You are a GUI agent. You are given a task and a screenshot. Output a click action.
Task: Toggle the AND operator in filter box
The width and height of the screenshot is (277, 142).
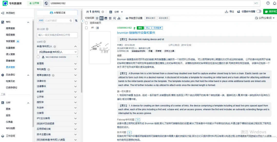pyautogui.click(x=41, y=21)
